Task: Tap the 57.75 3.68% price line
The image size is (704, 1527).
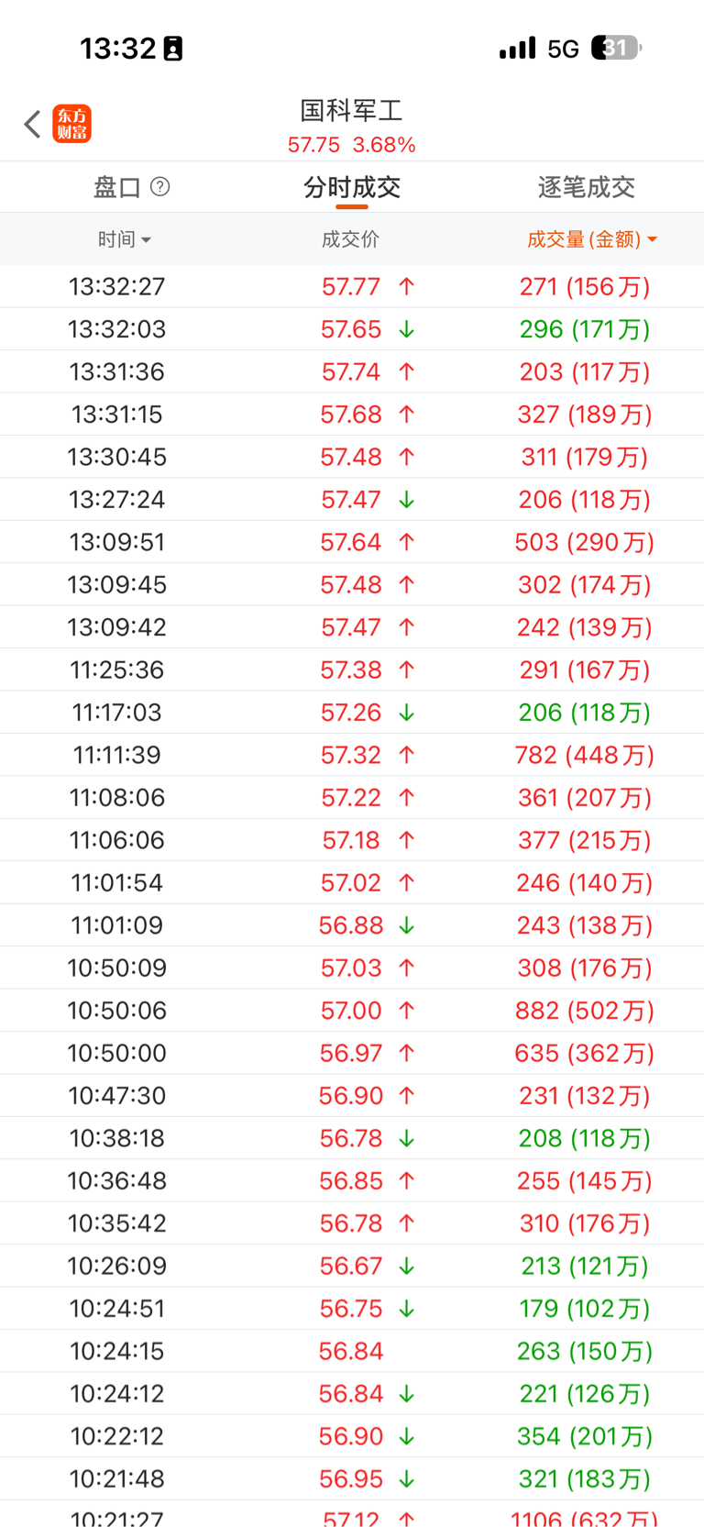Action: pyautogui.click(x=352, y=145)
